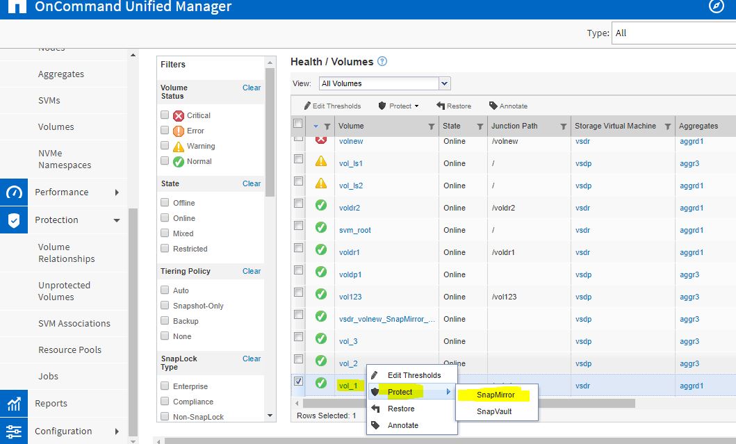736x444 pixels.
Task: Open the View dropdown showing All Volumes
Action: coord(444,83)
